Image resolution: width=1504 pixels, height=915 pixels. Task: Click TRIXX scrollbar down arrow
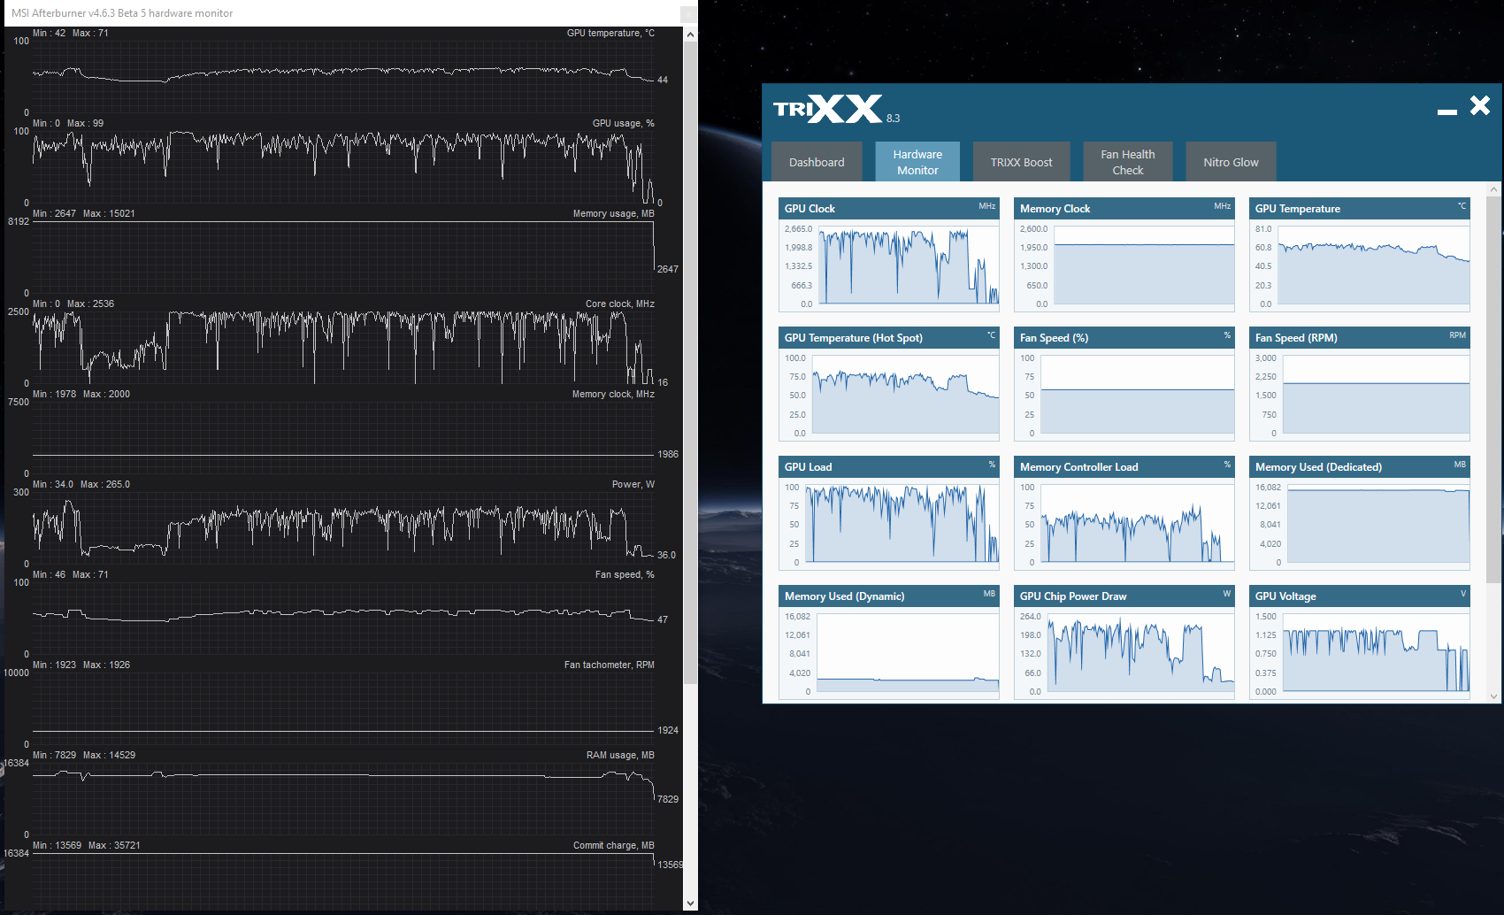(x=1493, y=696)
